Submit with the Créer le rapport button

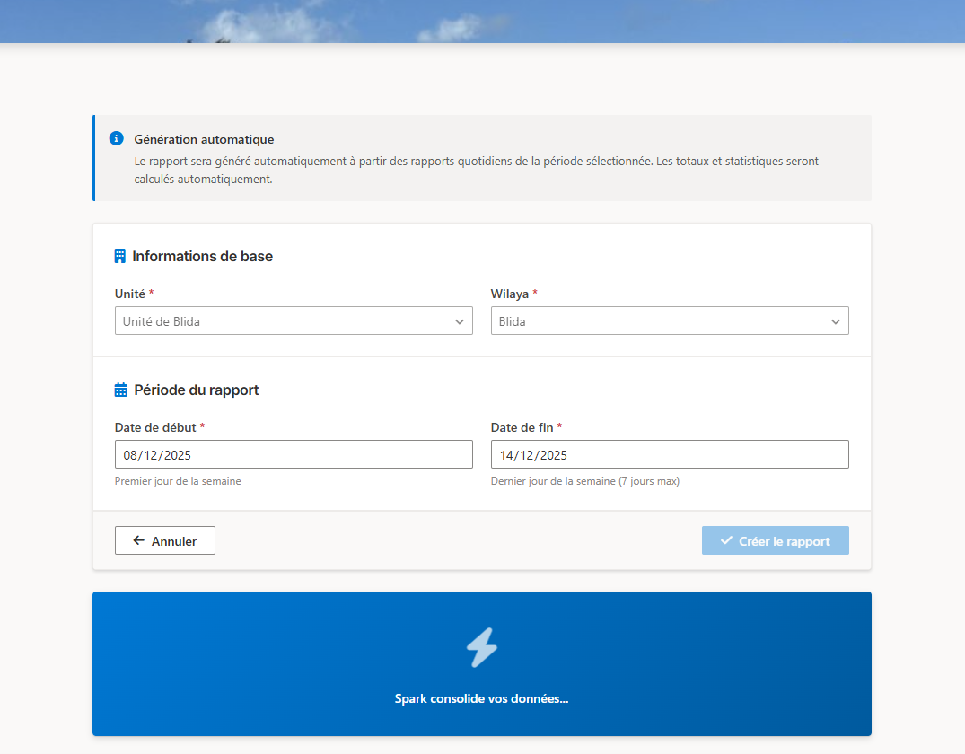click(775, 540)
